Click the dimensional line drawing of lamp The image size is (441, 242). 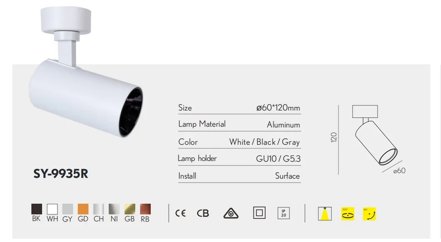pyautogui.click(x=369, y=140)
